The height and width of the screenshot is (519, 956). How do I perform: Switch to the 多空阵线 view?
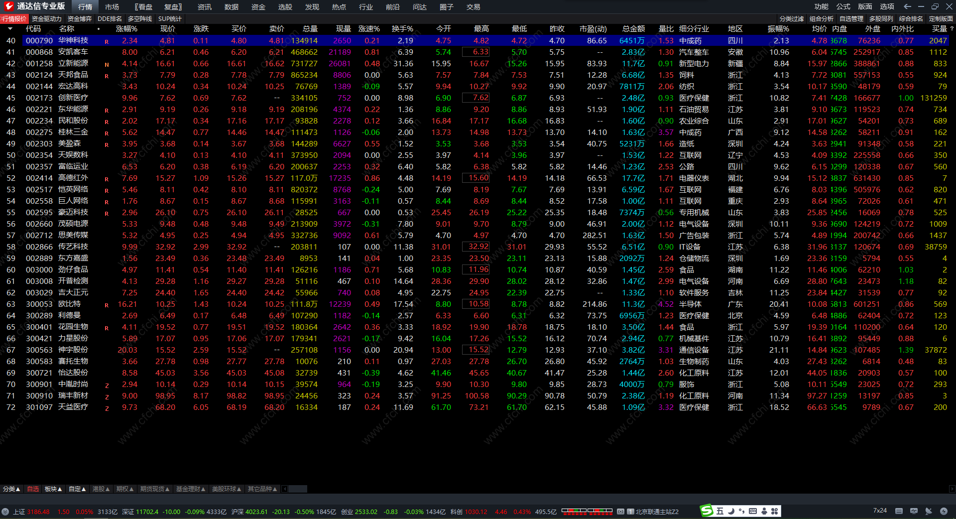coord(140,19)
